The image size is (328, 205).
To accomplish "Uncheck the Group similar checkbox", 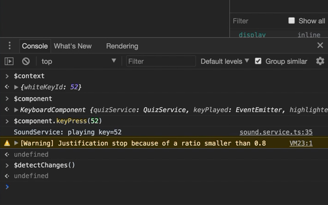I will tap(258, 61).
